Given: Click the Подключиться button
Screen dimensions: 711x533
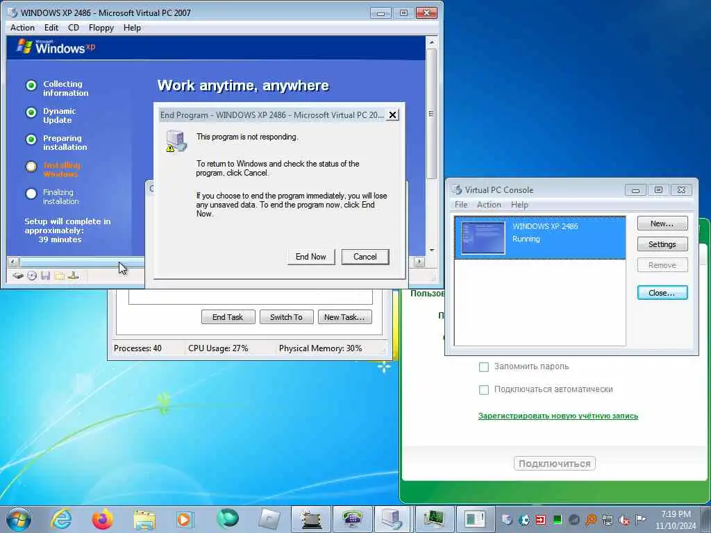Looking at the screenshot, I should click(x=555, y=464).
